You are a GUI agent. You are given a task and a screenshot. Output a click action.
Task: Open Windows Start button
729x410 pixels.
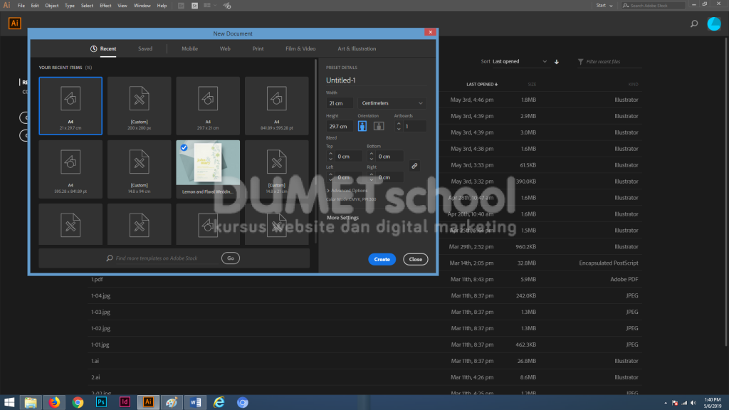[x=9, y=403]
